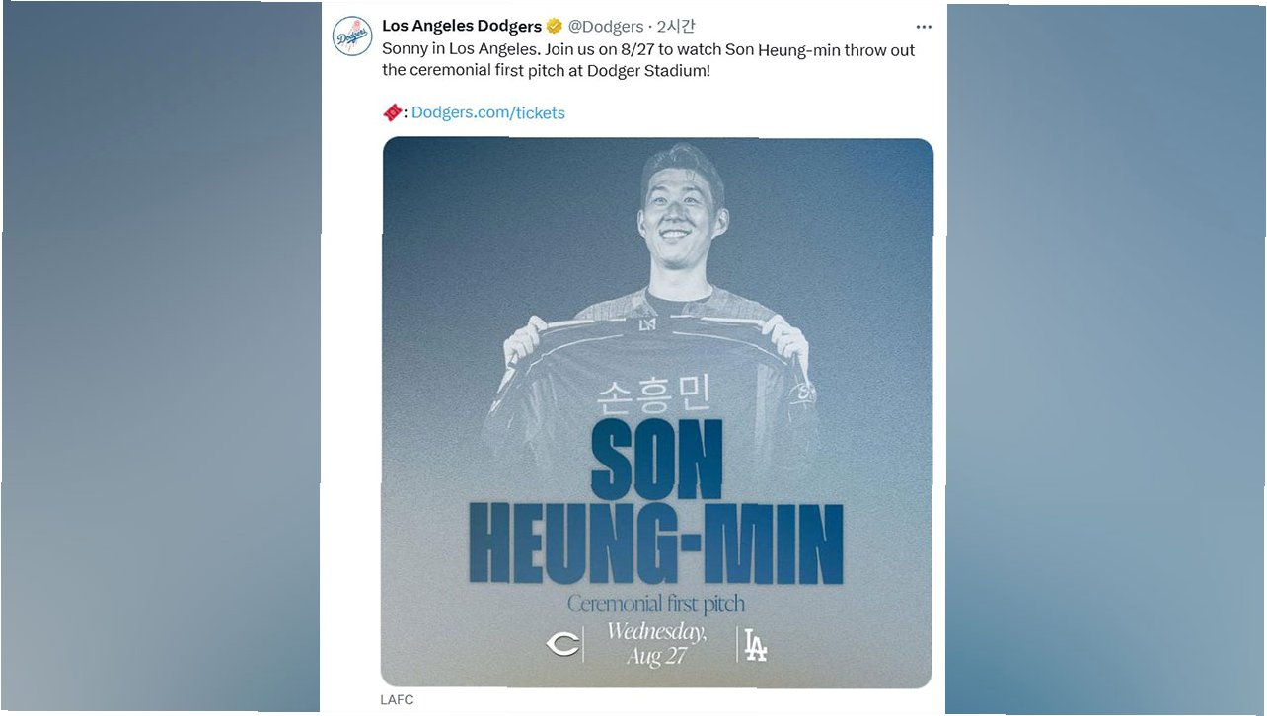The image size is (1267, 716).
Task: Click the 2시간 post timestamp
Action: click(x=676, y=27)
